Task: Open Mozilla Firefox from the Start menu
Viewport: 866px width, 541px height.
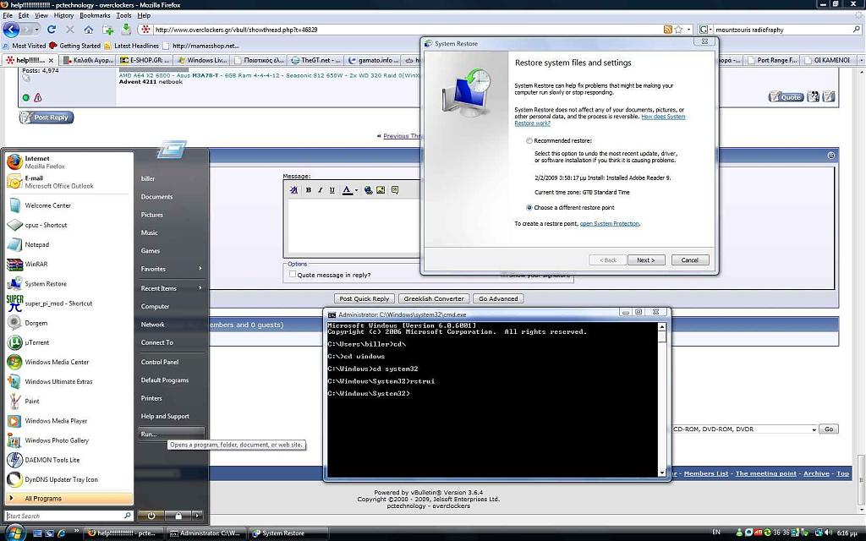Action: [x=69, y=161]
